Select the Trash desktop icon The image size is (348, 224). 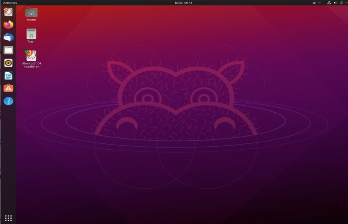point(31,36)
